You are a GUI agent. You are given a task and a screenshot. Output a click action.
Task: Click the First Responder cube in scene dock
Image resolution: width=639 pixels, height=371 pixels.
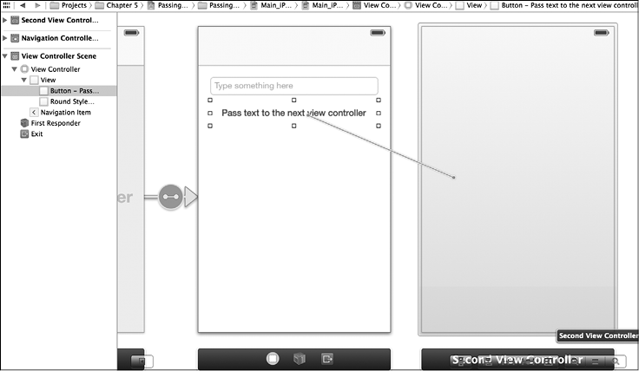[x=300, y=358]
